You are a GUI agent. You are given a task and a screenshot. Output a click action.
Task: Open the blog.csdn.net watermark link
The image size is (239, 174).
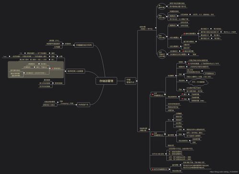coord(223,172)
